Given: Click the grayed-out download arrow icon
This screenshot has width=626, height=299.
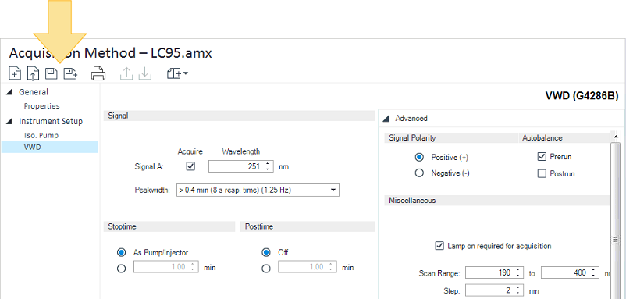Looking at the screenshot, I should (145, 73).
